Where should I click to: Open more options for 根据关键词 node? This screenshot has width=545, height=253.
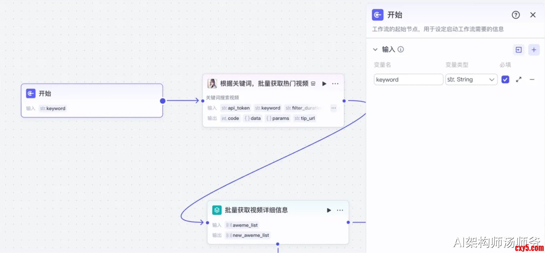click(335, 84)
